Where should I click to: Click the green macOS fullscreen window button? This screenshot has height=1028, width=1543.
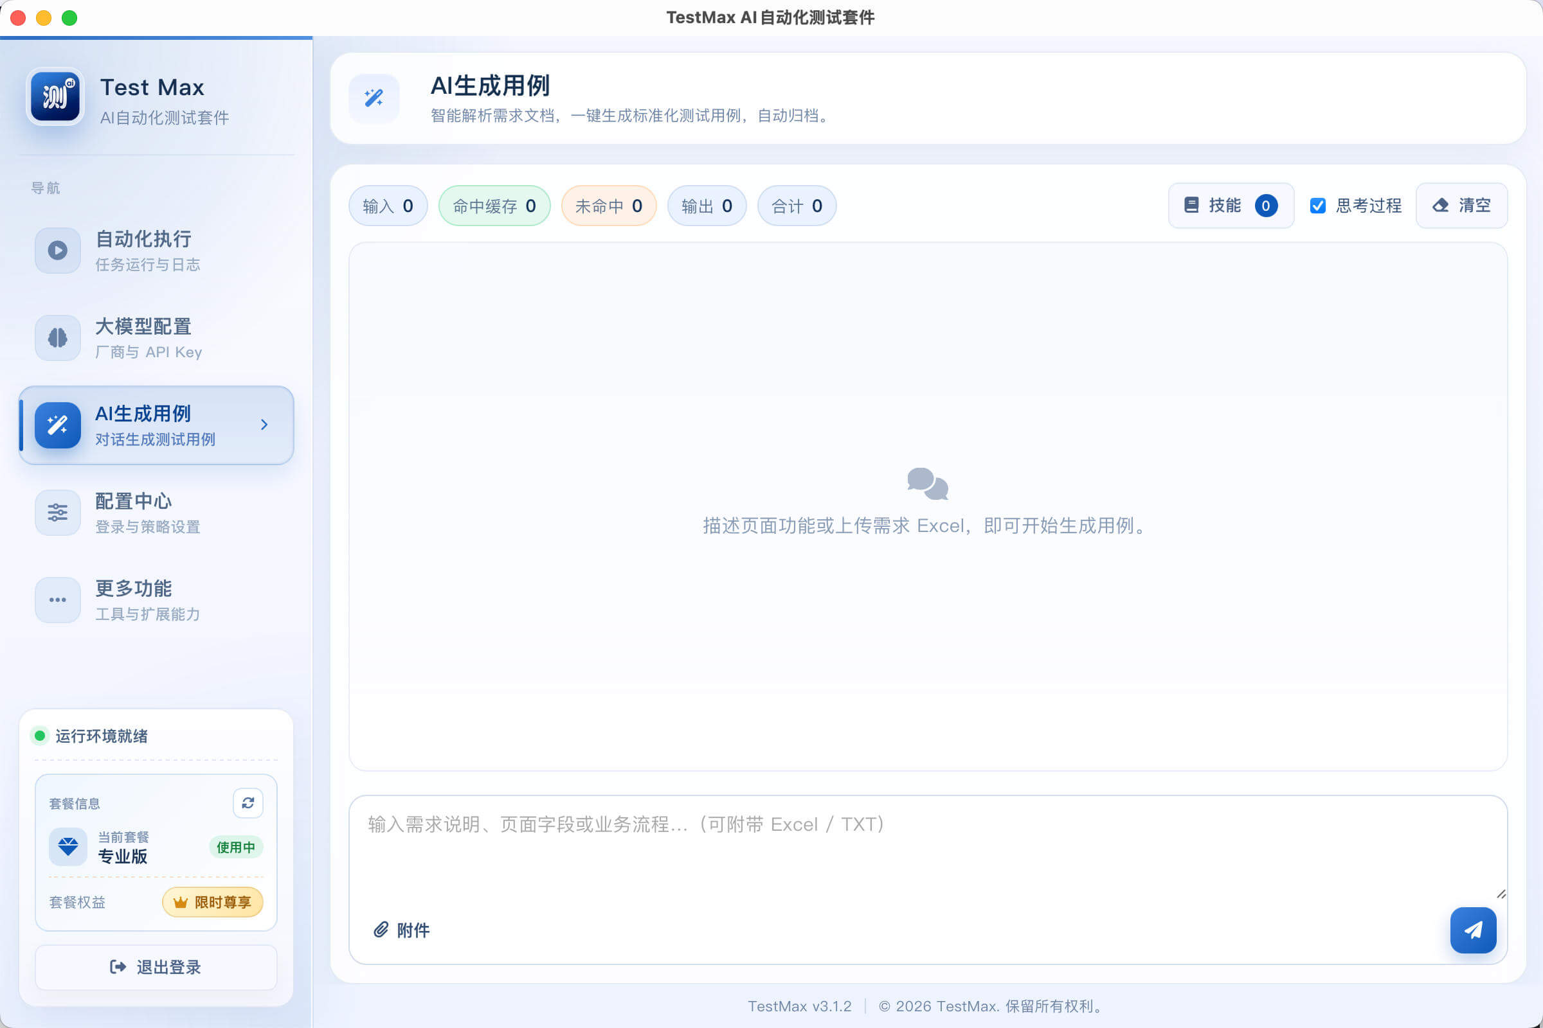69,18
